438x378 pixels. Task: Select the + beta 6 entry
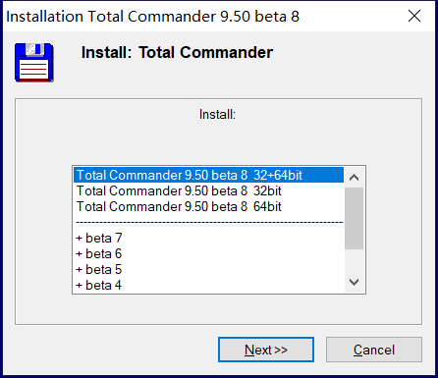point(209,253)
